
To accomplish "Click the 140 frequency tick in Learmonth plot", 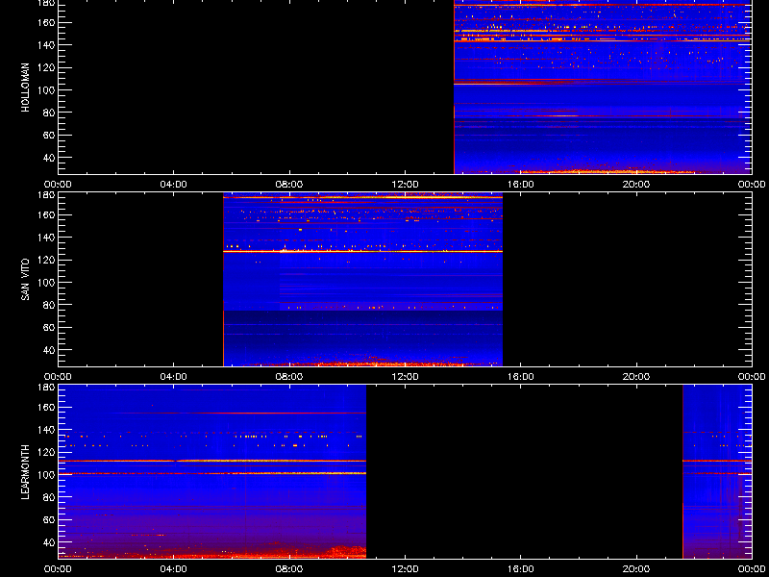I will pyautogui.click(x=45, y=429).
